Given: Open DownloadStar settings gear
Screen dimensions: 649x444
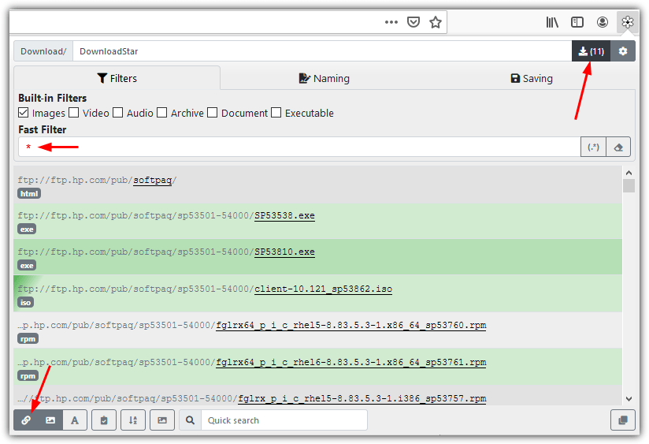Looking at the screenshot, I should pos(623,51).
